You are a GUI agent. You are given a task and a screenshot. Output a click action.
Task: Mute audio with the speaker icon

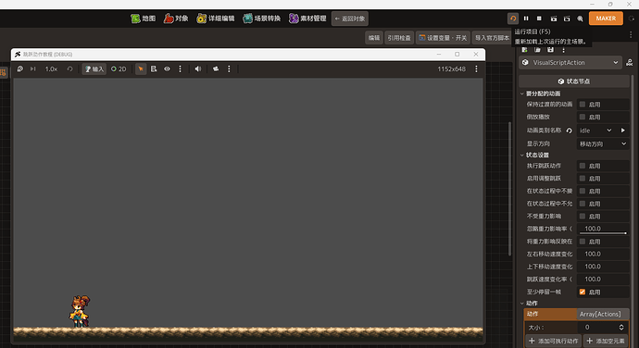click(198, 68)
